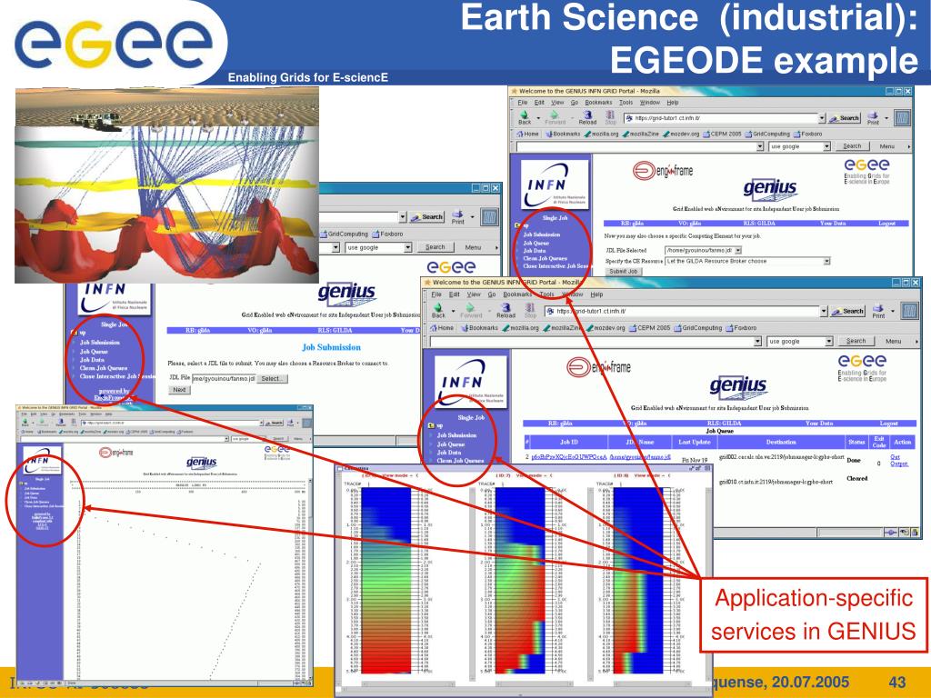
Task: Click Mozilla throbber logo in Job Queue window
Action: point(909,311)
